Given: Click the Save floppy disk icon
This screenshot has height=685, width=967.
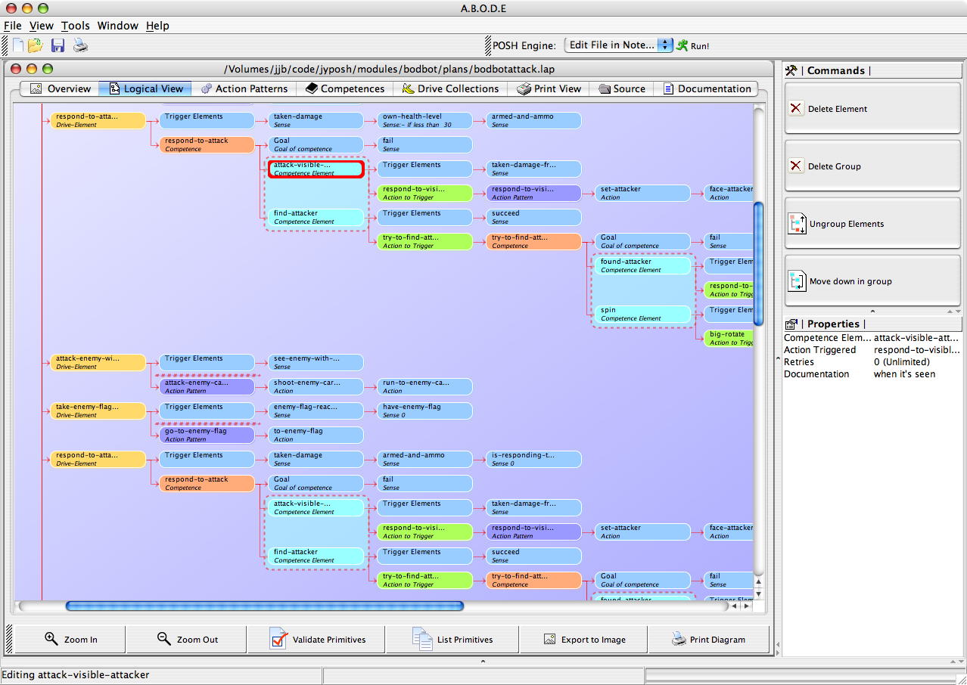Looking at the screenshot, I should 58,45.
